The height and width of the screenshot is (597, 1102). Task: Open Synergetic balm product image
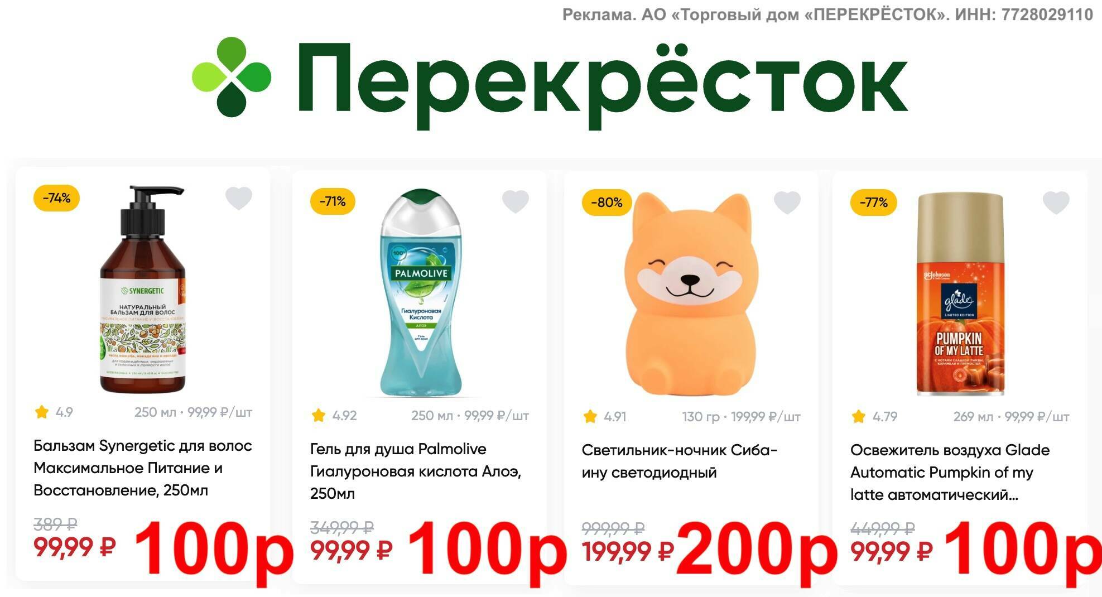point(142,290)
